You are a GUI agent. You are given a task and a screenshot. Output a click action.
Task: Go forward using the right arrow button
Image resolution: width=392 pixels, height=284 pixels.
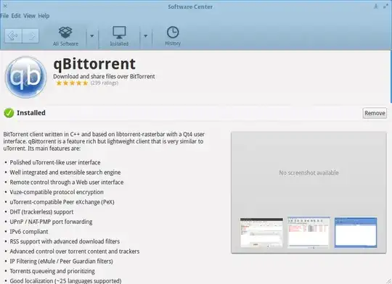[x=30, y=35]
